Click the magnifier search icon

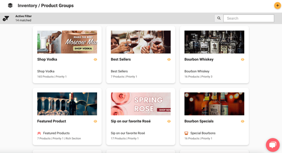point(219,18)
